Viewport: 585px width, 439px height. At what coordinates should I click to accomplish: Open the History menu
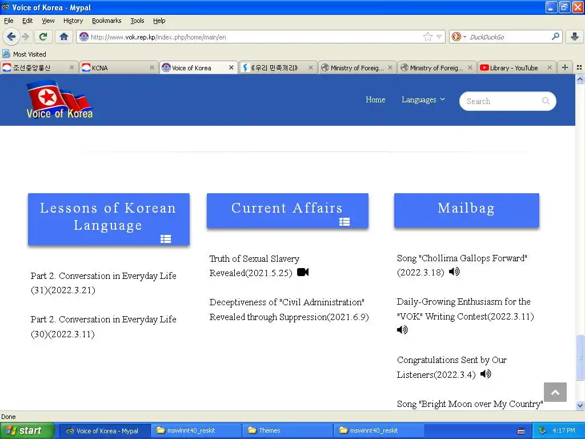(x=73, y=21)
